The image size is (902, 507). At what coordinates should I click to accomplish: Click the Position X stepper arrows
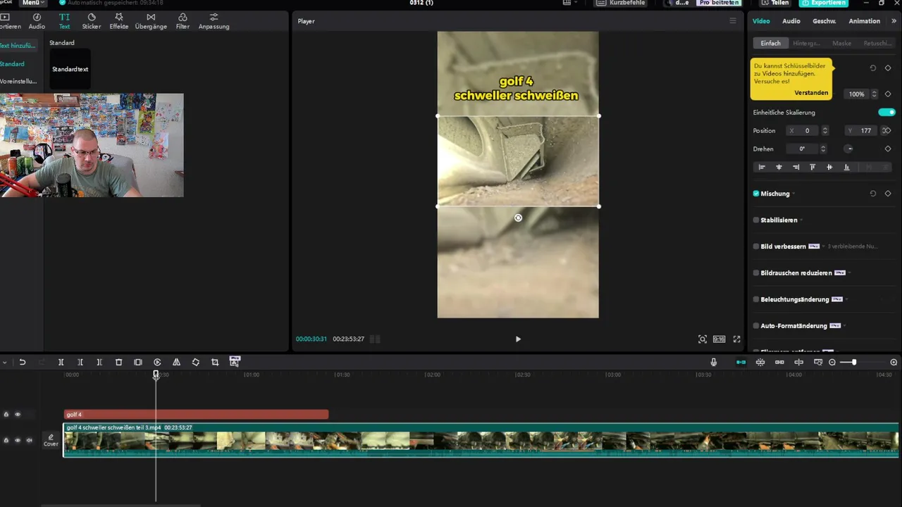click(x=825, y=131)
